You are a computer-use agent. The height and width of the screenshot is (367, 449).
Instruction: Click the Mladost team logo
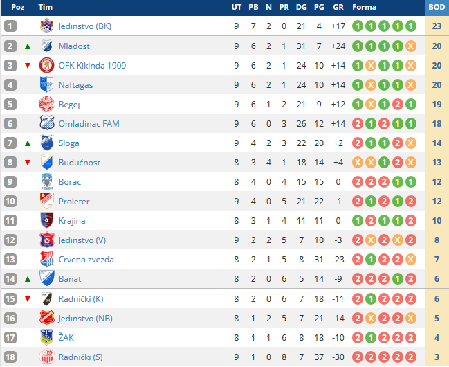click(46, 46)
